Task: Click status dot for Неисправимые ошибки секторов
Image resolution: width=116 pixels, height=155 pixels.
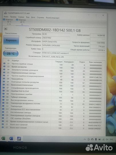Action: click(3, 115)
